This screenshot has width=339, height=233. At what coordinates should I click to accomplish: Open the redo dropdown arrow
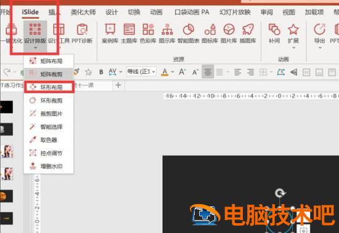[x=15, y=72]
